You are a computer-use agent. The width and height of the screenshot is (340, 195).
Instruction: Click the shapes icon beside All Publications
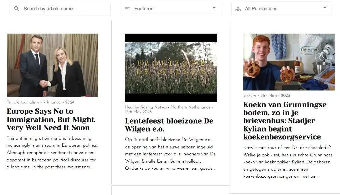point(238,9)
